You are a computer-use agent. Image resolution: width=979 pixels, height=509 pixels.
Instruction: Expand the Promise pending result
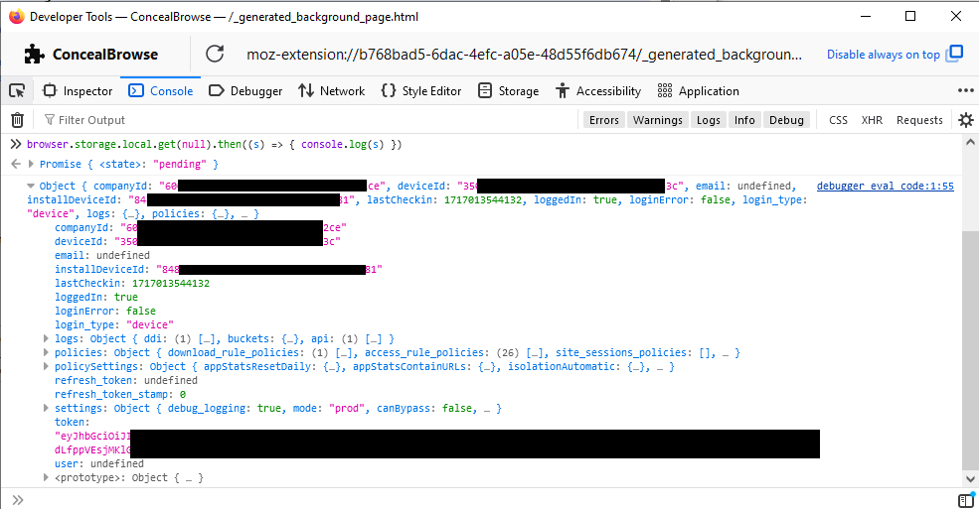point(31,164)
